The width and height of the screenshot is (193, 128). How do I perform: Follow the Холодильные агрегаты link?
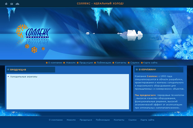pyautogui.click(x=24, y=77)
